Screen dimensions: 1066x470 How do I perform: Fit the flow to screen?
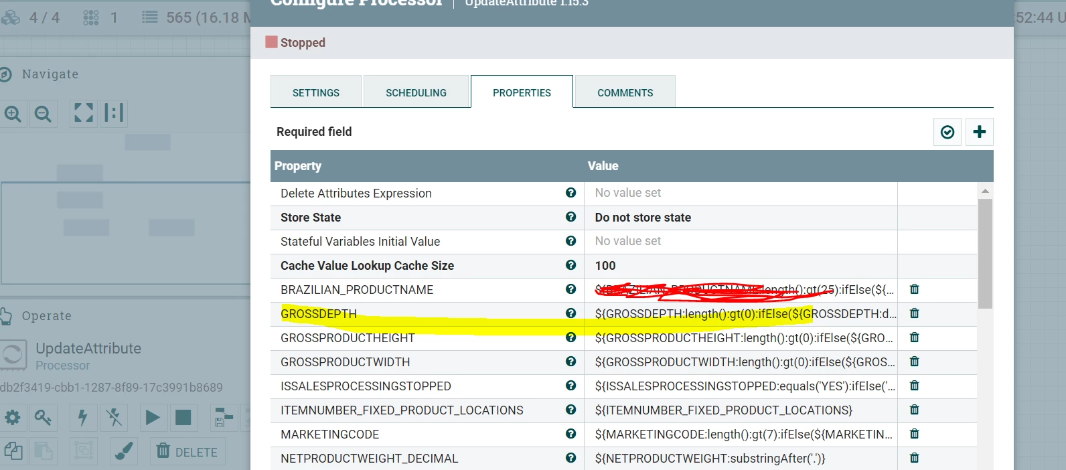(84, 113)
